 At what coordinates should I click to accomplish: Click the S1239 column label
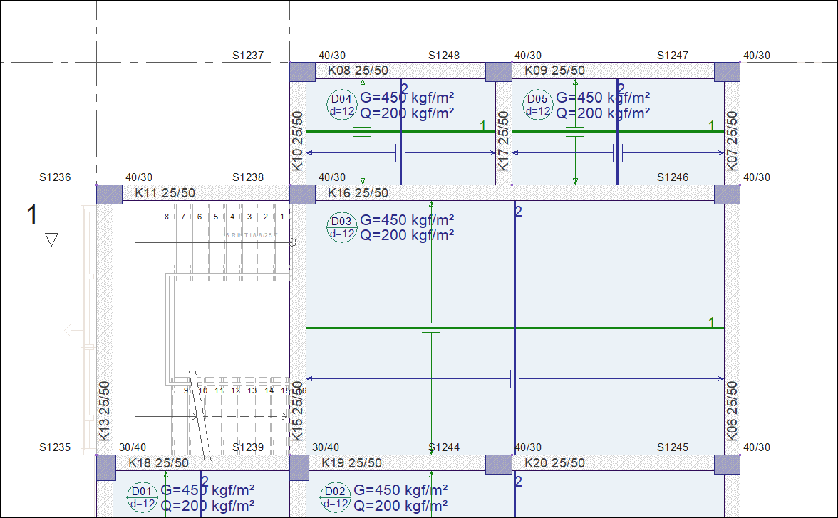pyautogui.click(x=248, y=447)
